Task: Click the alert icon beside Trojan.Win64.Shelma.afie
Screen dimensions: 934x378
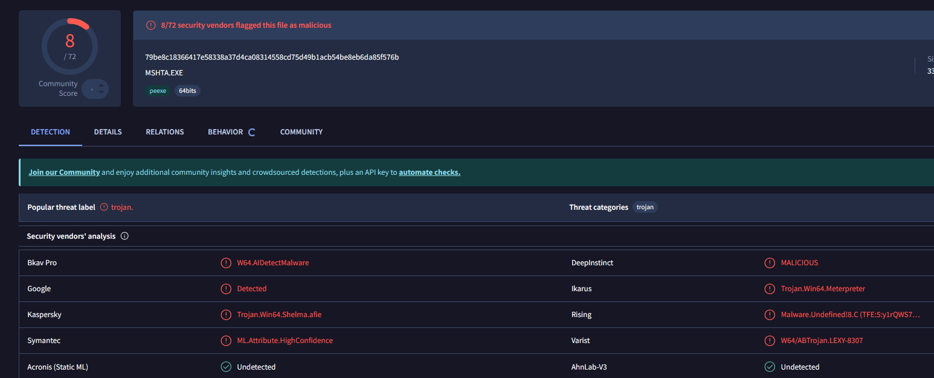Action: pyautogui.click(x=226, y=315)
